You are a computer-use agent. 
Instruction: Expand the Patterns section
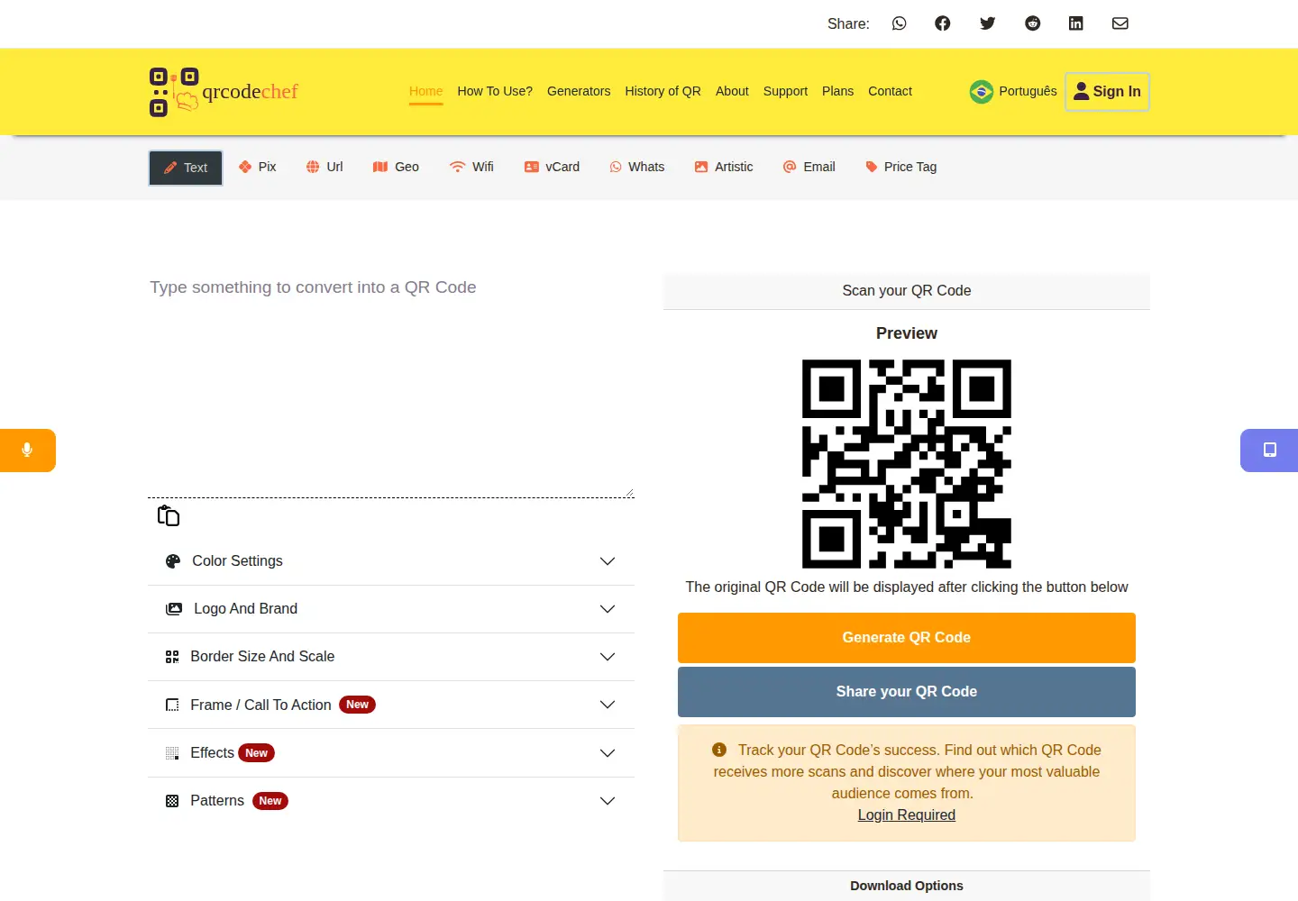pyautogui.click(x=391, y=801)
